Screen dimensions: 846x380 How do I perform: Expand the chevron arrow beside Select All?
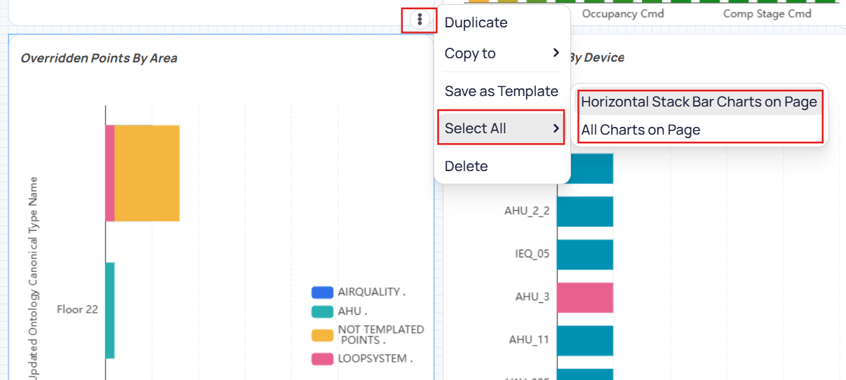(556, 128)
